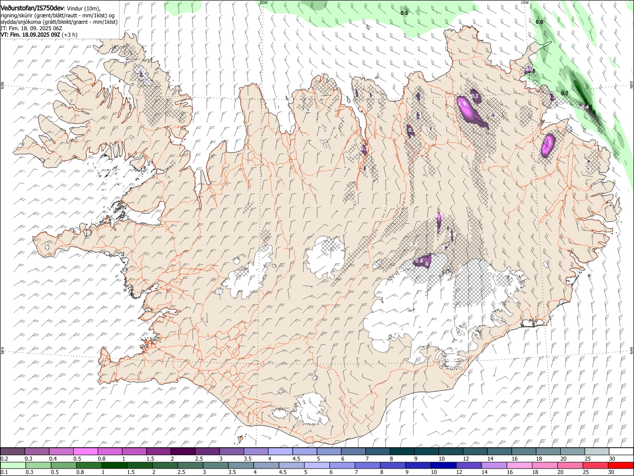634x476 pixels.
Task: Click the 0.5 label over the northern sea
Action: tap(404, 13)
